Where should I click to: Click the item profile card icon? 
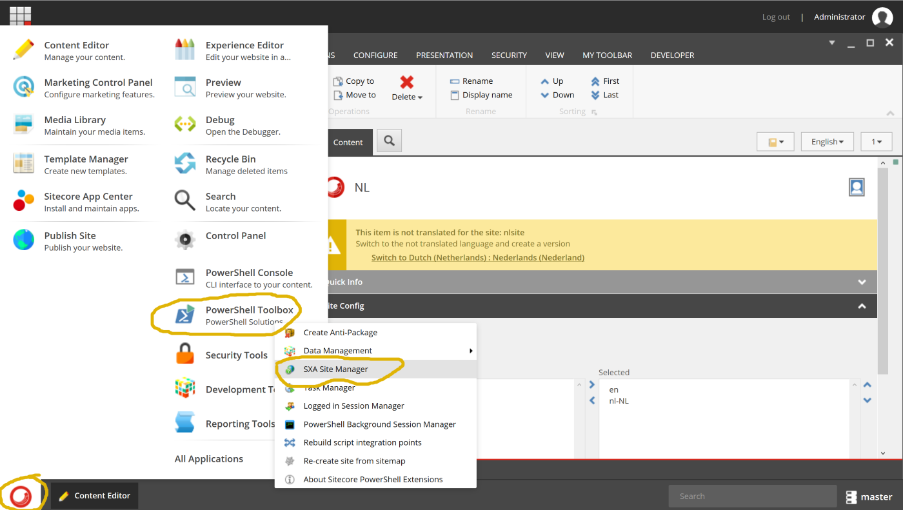point(857,188)
